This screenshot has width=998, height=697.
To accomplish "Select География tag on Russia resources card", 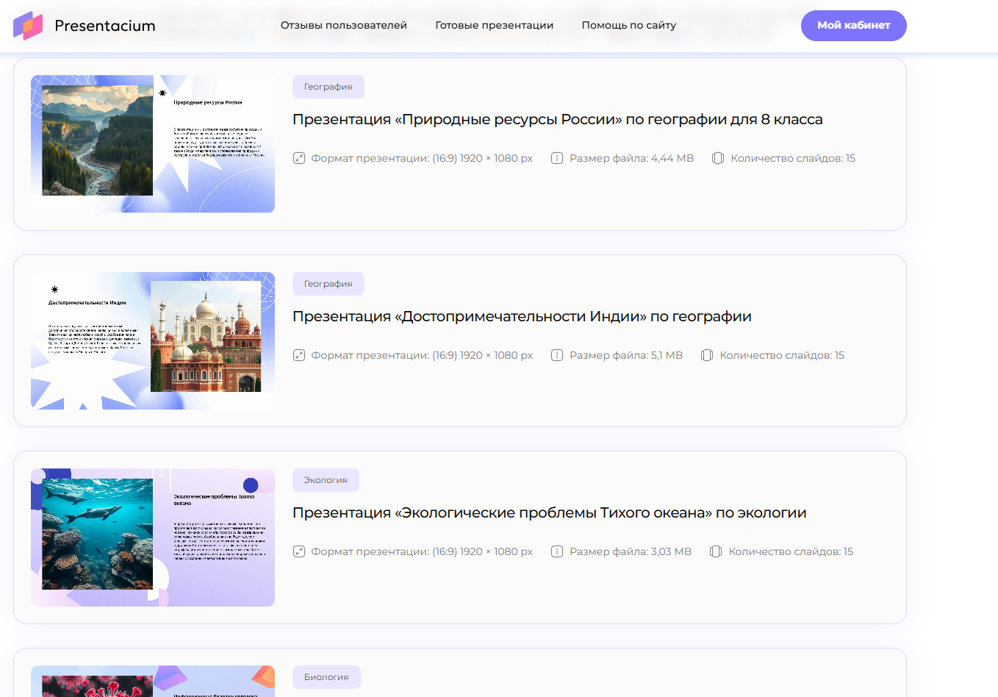I will [328, 87].
